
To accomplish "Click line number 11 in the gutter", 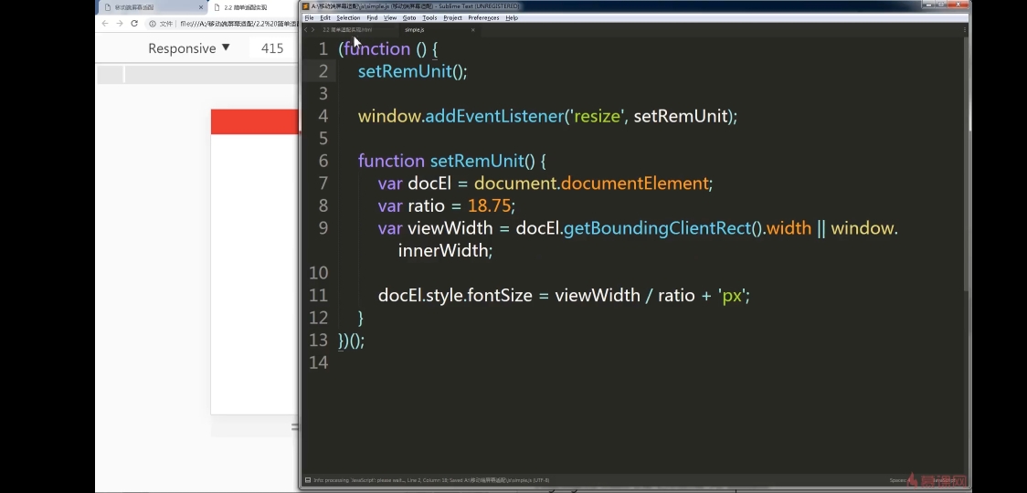I will pos(318,295).
